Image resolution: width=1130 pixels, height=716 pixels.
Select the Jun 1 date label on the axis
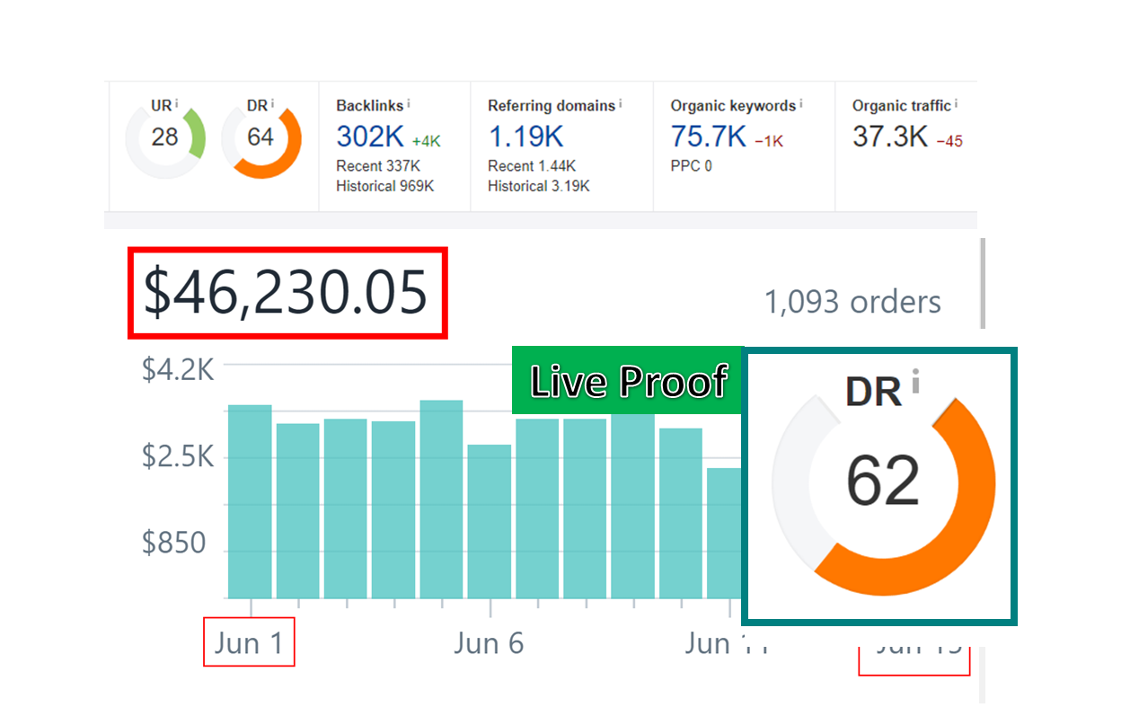249,643
